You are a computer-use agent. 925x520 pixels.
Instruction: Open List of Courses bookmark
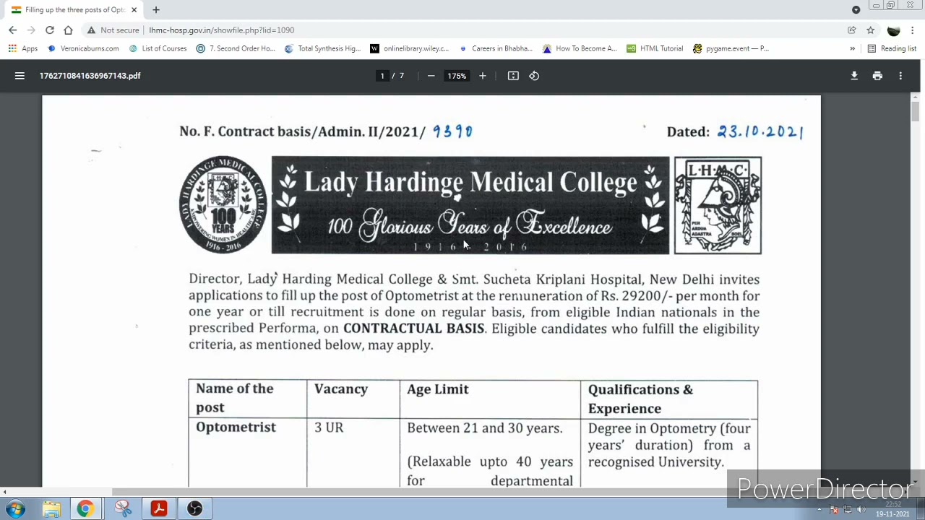pos(158,48)
